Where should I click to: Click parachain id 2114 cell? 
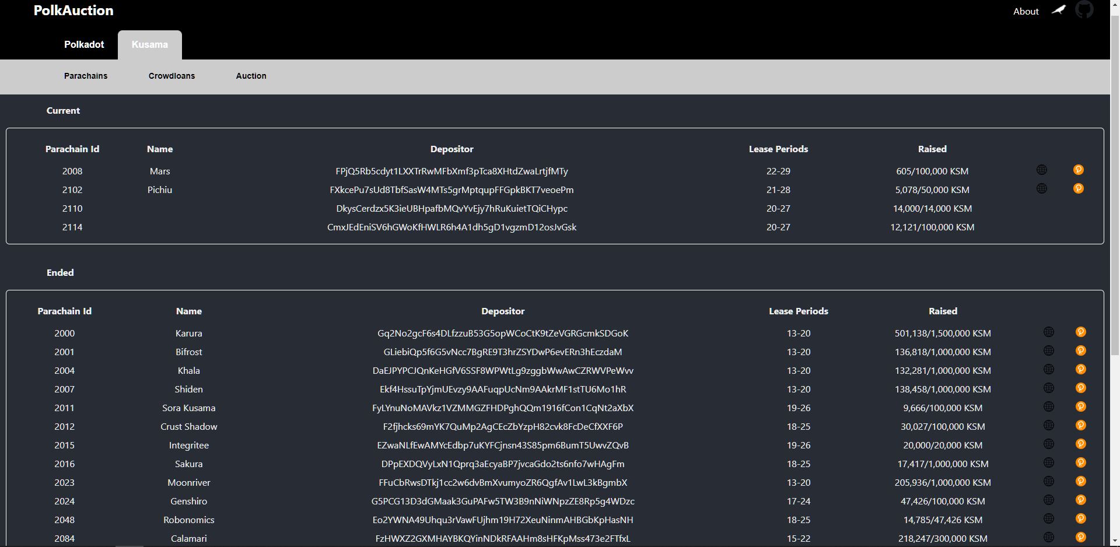click(72, 227)
